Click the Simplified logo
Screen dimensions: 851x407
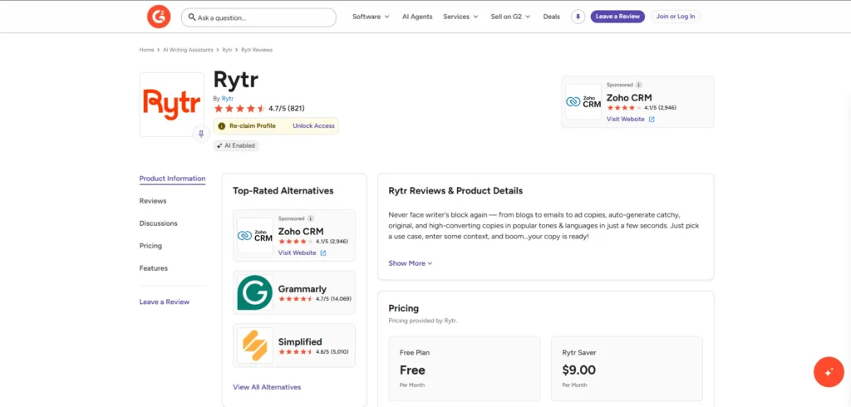(x=255, y=346)
